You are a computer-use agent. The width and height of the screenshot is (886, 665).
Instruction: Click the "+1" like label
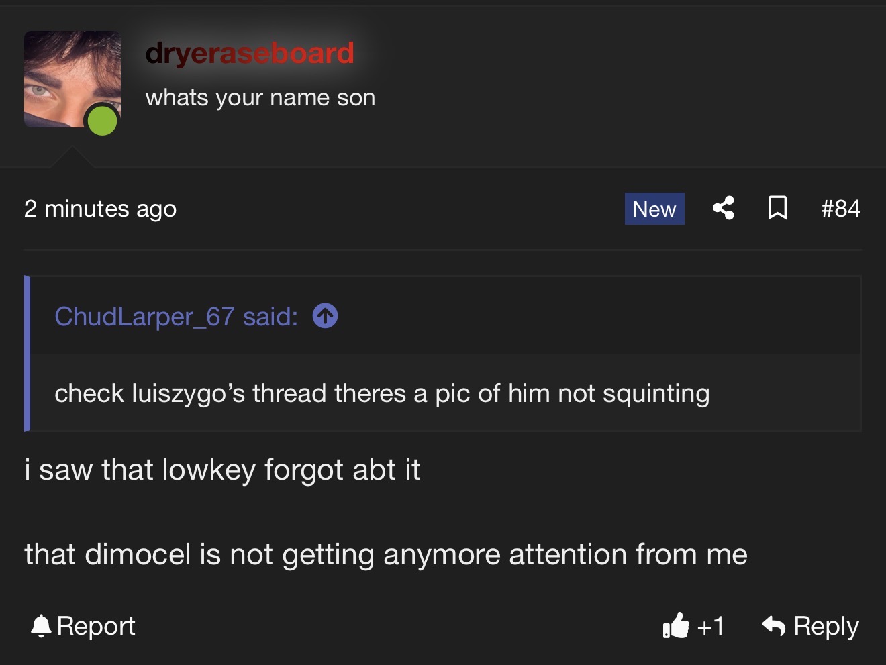pyautogui.click(x=711, y=626)
